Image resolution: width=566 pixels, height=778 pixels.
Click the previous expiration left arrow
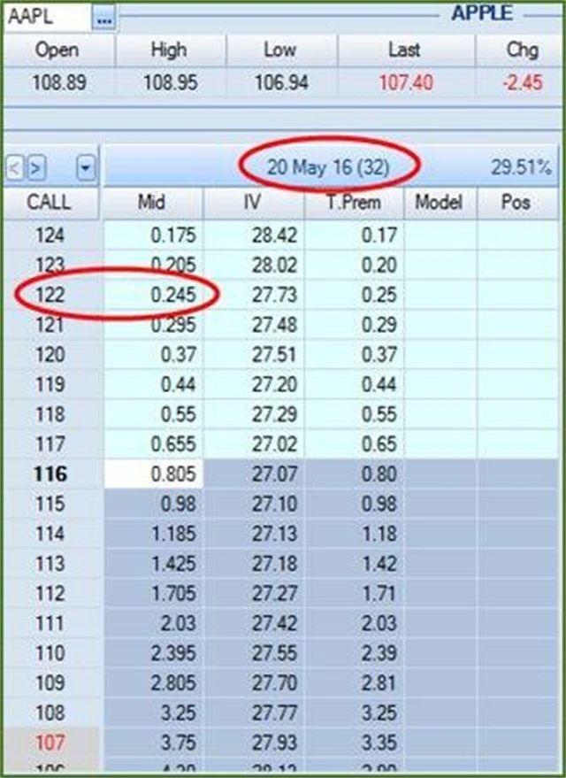pos(15,166)
